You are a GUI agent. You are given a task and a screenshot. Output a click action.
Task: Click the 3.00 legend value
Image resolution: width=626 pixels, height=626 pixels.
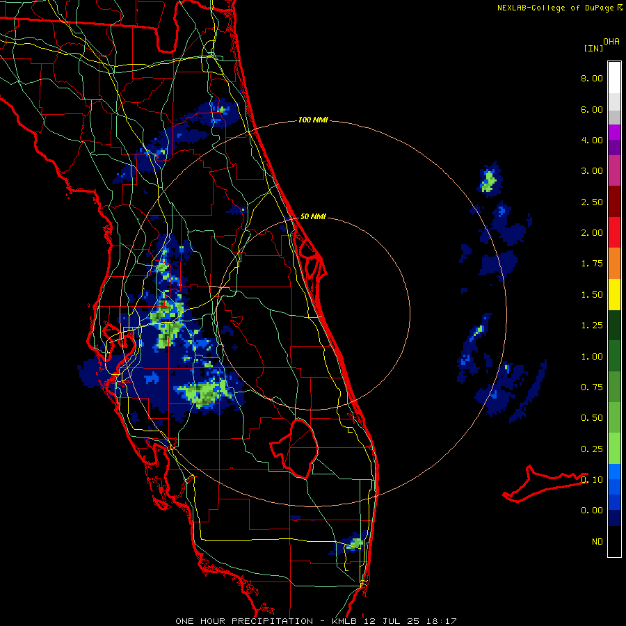click(592, 171)
